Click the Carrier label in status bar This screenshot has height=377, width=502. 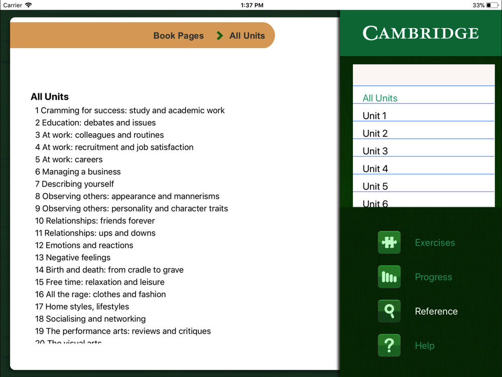(13, 5)
